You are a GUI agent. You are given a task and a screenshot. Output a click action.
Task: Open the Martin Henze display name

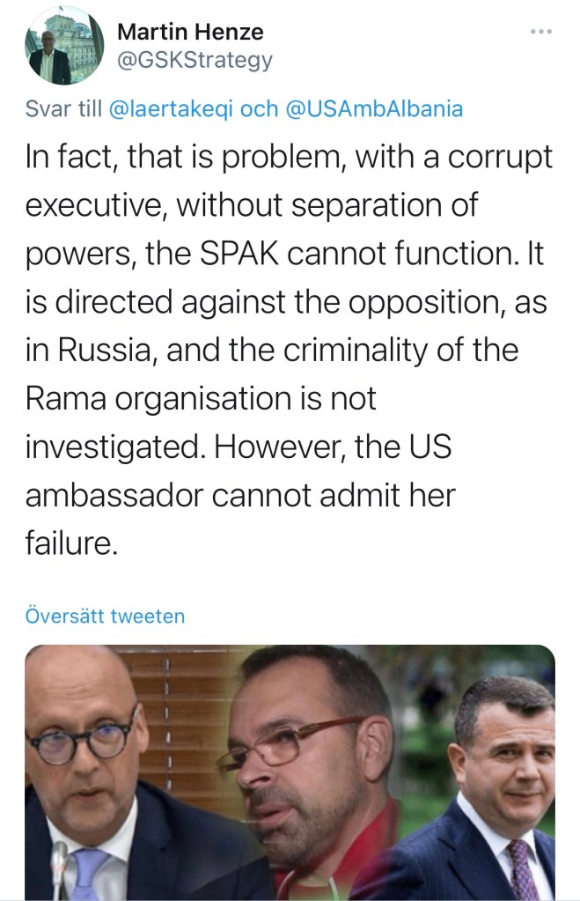(x=190, y=33)
